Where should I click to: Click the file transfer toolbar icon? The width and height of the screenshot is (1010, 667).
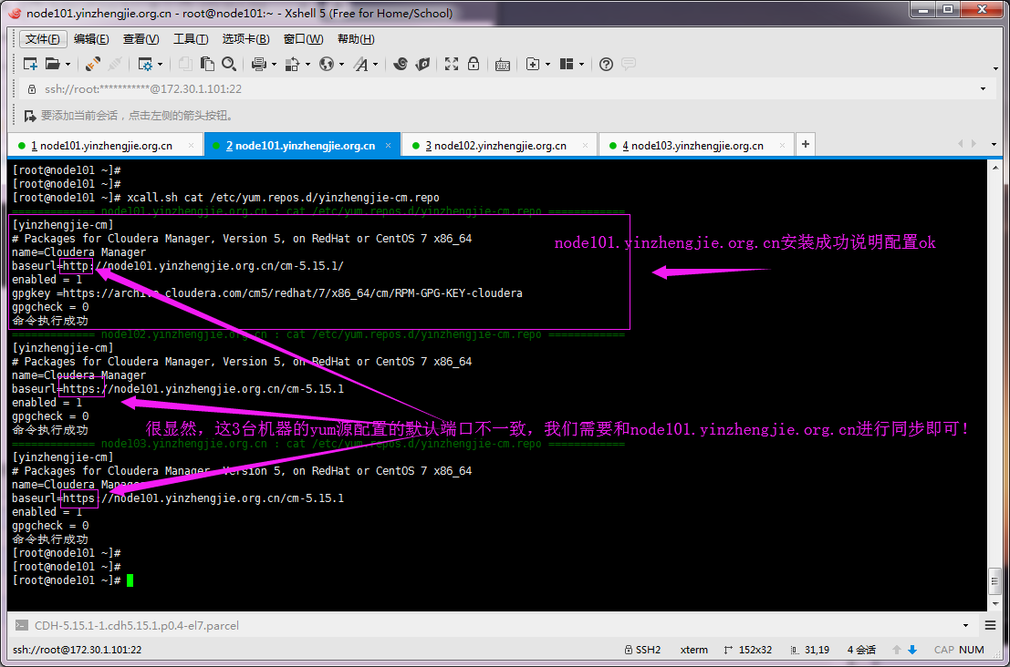[293, 64]
